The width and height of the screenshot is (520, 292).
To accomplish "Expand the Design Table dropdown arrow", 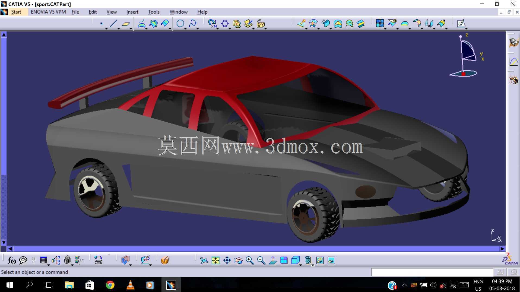I will coord(48,265).
